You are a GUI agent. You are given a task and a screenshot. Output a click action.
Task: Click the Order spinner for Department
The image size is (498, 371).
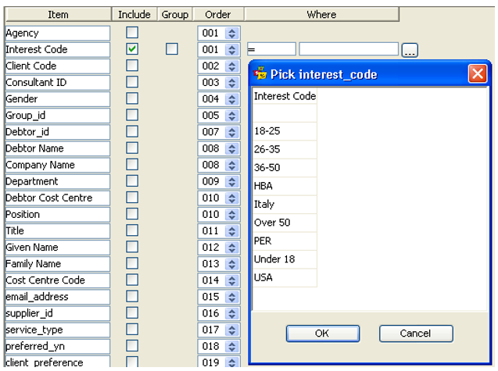pyautogui.click(x=232, y=182)
